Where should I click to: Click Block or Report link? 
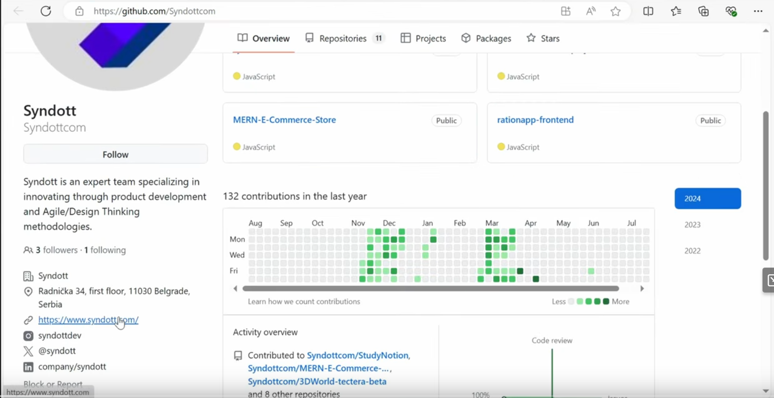(x=53, y=384)
